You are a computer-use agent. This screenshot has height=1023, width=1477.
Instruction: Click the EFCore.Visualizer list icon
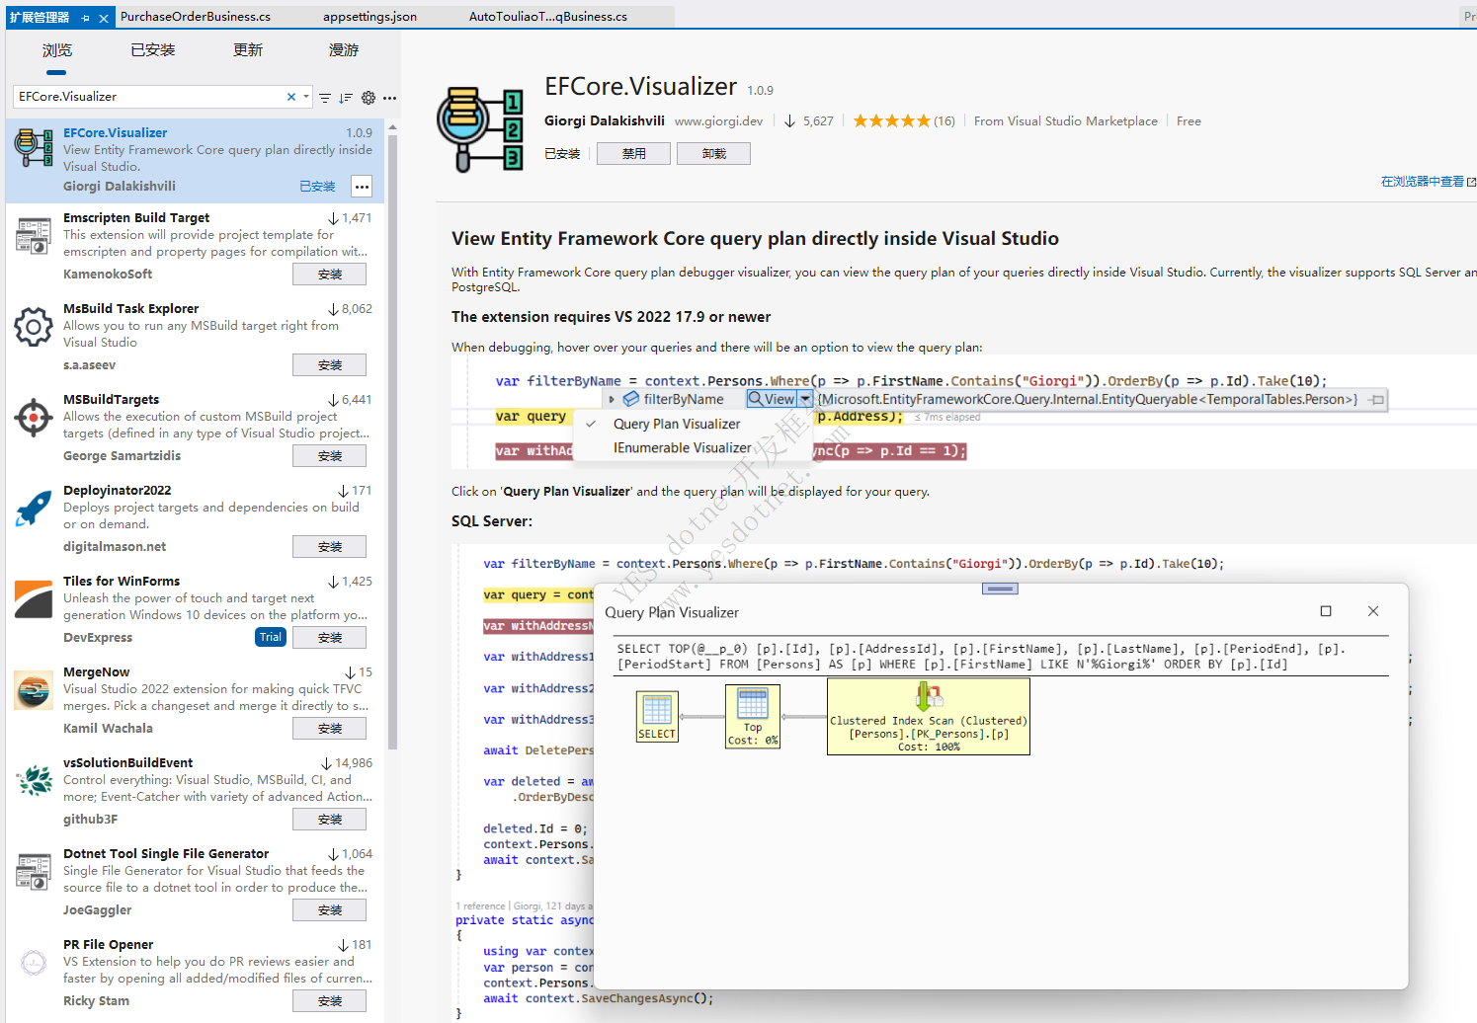point(34,147)
